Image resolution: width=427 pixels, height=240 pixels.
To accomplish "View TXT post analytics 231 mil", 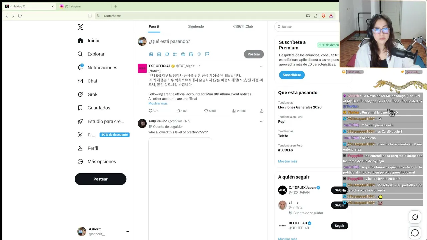I will click(x=239, y=111).
